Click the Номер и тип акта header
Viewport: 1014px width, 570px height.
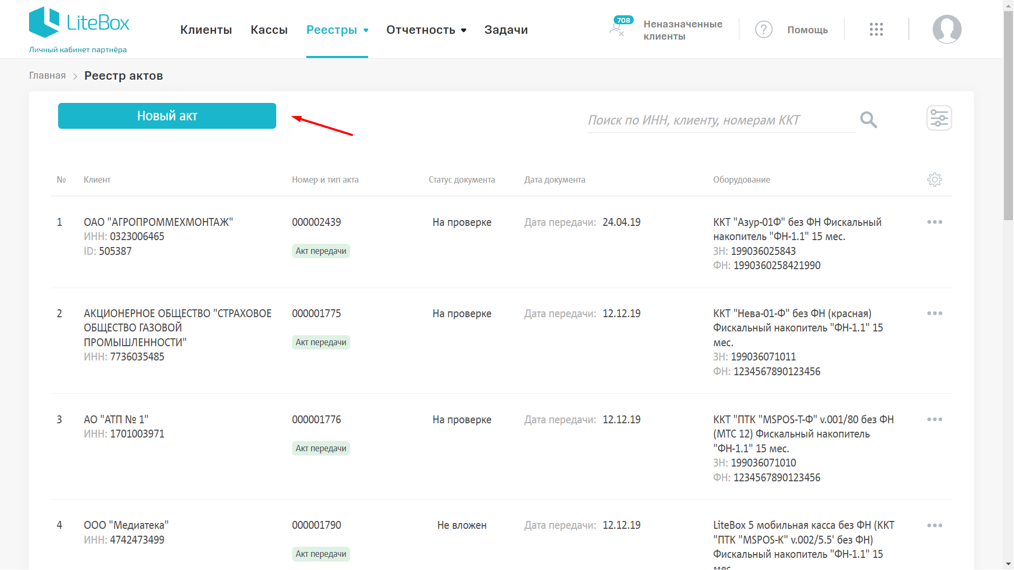click(x=325, y=179)
